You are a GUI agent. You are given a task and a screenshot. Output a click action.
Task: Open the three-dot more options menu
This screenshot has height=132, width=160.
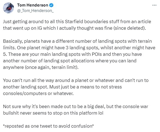tap(154, 5)
